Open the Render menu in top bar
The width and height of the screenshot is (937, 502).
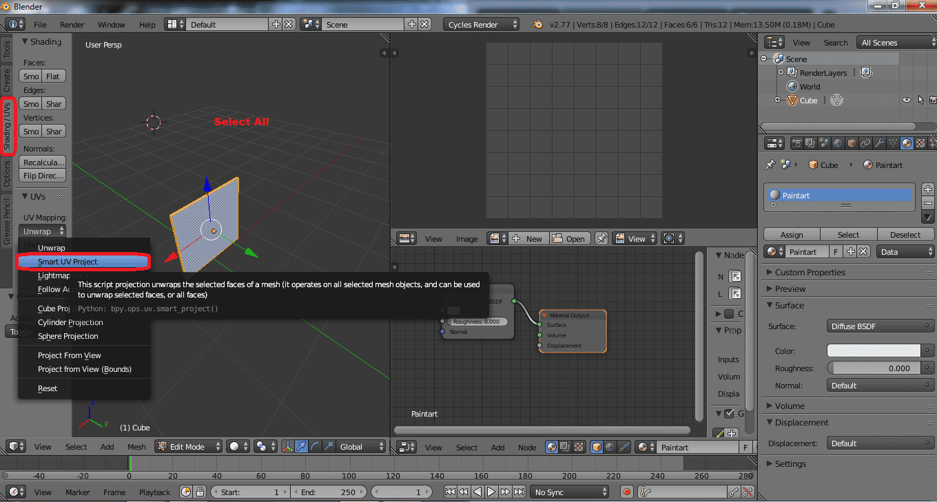71,24
